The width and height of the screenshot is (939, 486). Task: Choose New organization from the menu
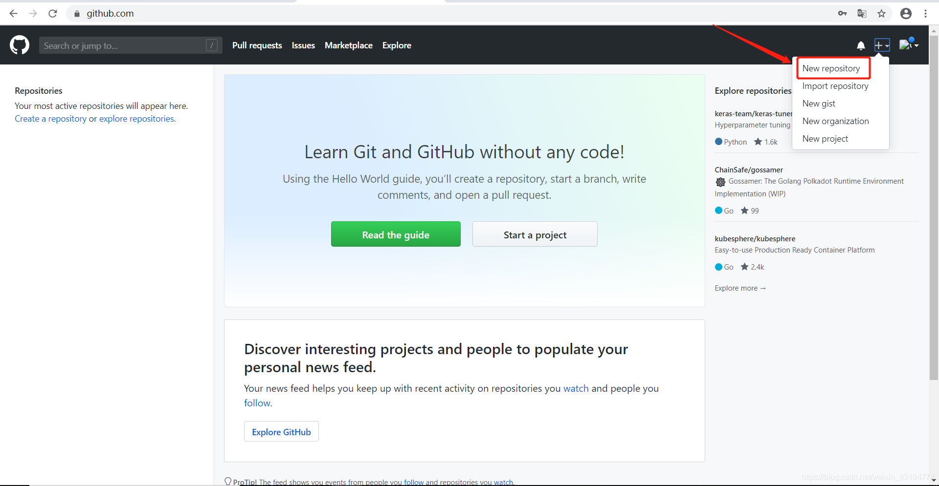pyautogui.click(x=835, y=121)
